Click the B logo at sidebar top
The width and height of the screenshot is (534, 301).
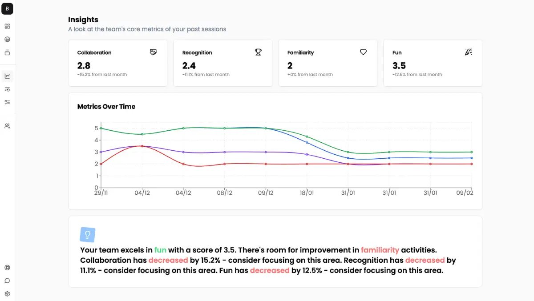point(7,8)
